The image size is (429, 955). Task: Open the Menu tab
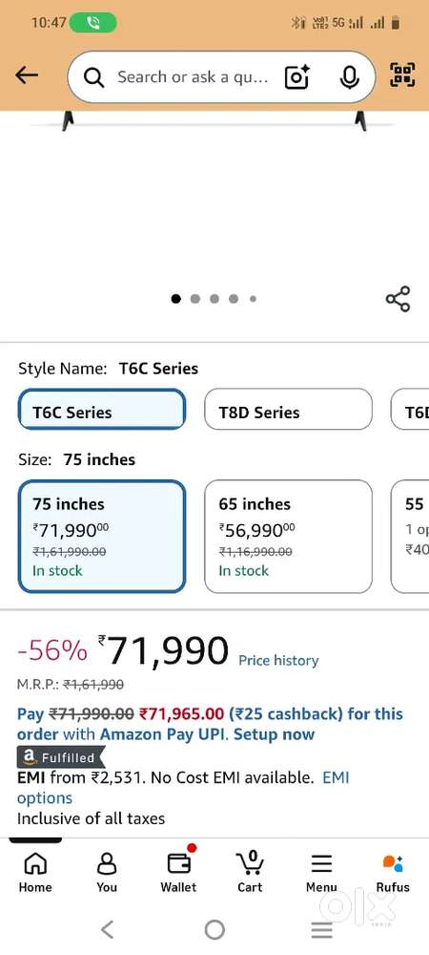coord(321,872)
